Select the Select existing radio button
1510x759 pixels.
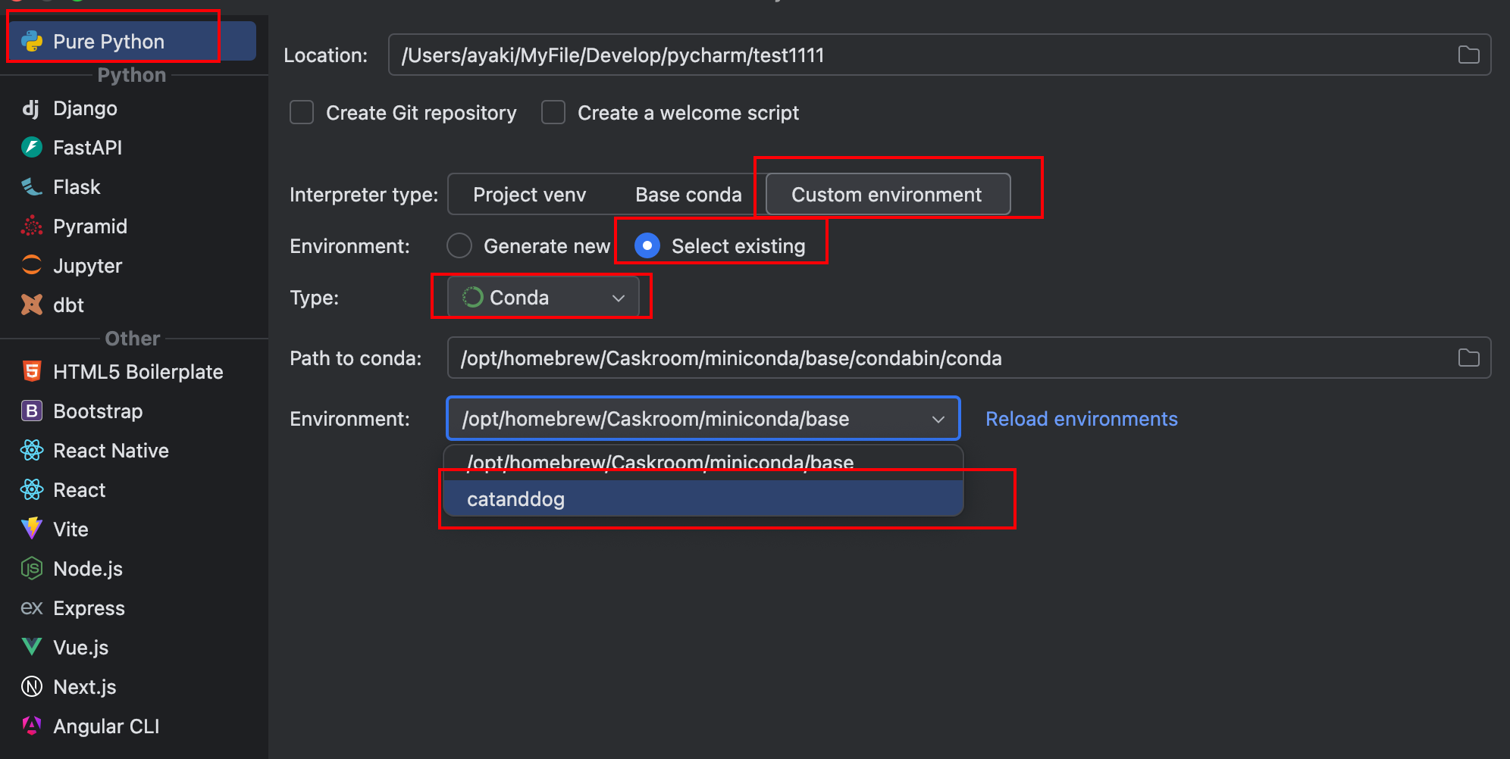(647, 245)
